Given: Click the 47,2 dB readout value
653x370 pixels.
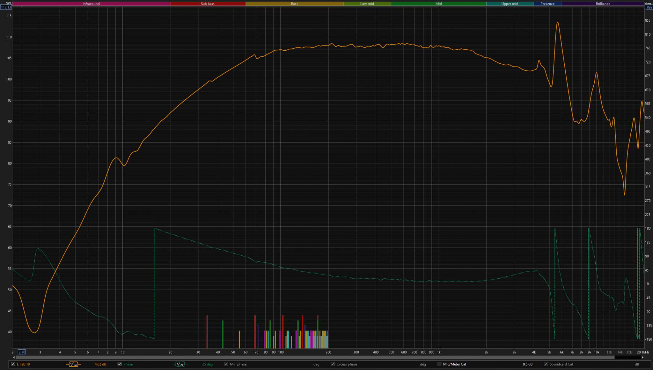Looking at the screenshot, I should 100,364.
